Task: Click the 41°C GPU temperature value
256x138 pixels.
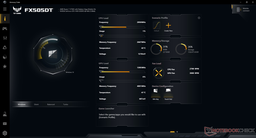Action: tap(143, 92)
